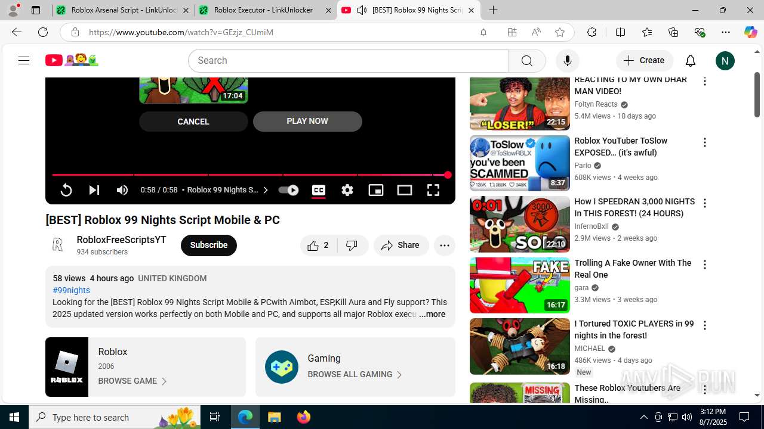Screen dimensions: 764x429
Task: Browse all Gaming
Action: click(x=355, y=374)
